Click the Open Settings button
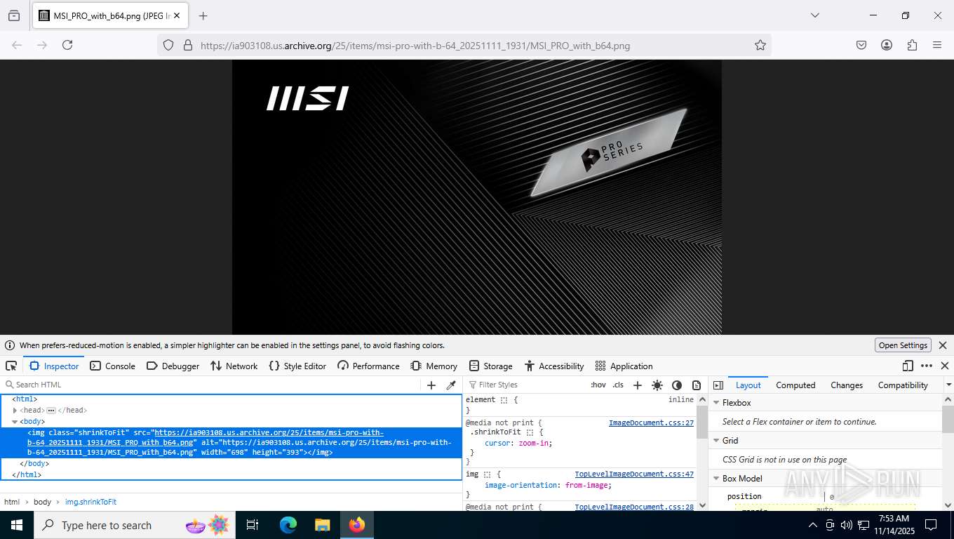This screenshot has width=954, height=539. click(x=903, y=345)
